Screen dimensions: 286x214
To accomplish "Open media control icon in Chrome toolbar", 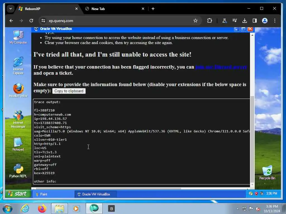I will click(x=235, y=21).
